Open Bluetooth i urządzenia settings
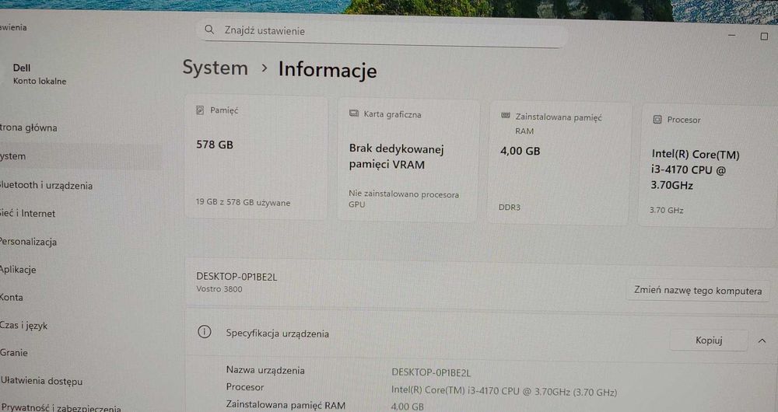 (46, 186)
